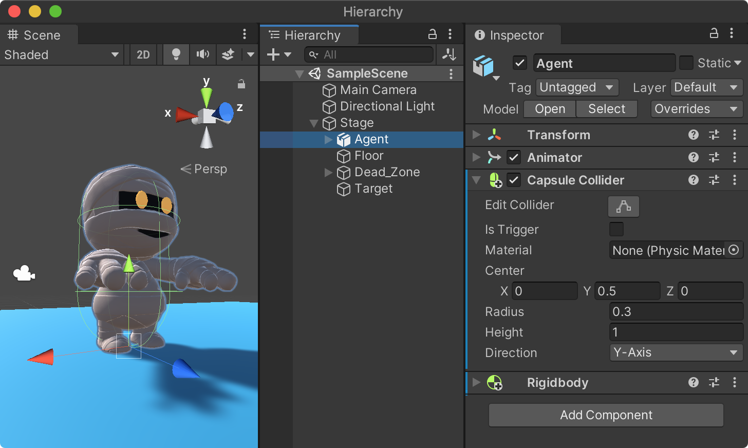Screen dimensions: 748x448
Task: Expand the Agent prefab children
Action: coord(328,140)
